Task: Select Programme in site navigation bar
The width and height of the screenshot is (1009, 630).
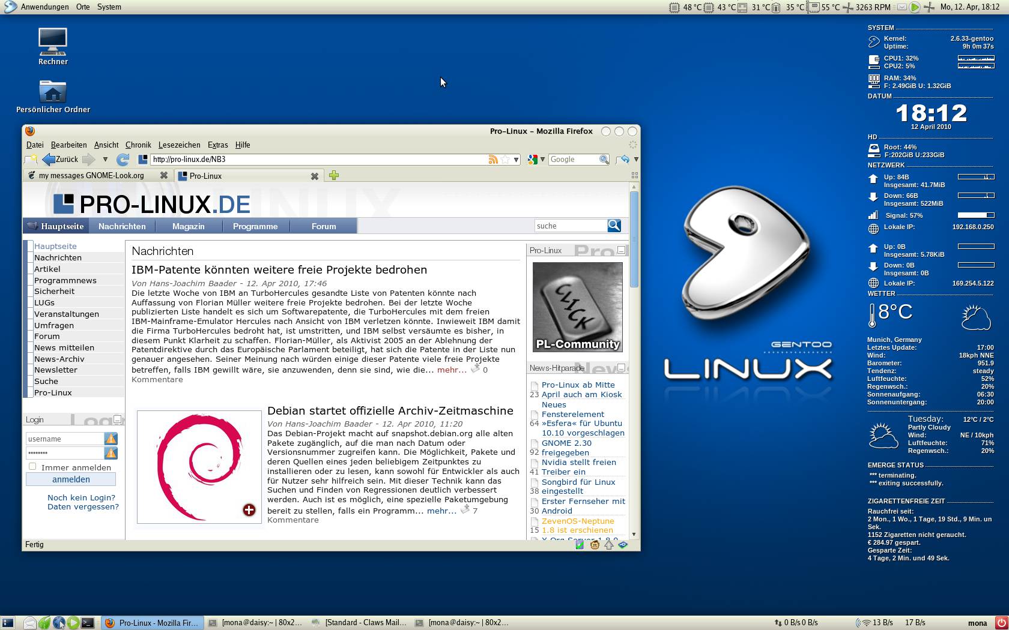Action: [x=255, y=226]
